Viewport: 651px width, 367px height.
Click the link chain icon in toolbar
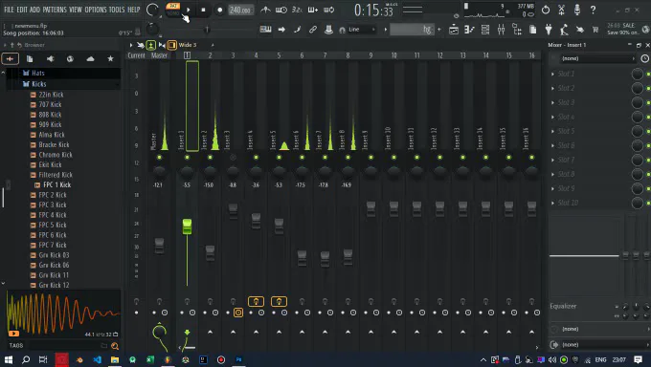[x=313, y=30]
